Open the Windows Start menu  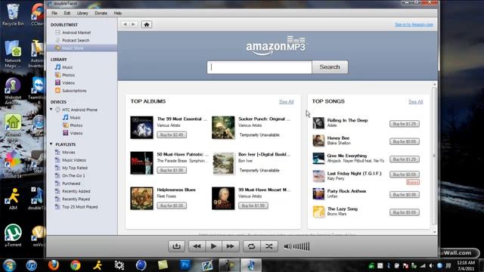pyautogui.click(x=10, y=265)
